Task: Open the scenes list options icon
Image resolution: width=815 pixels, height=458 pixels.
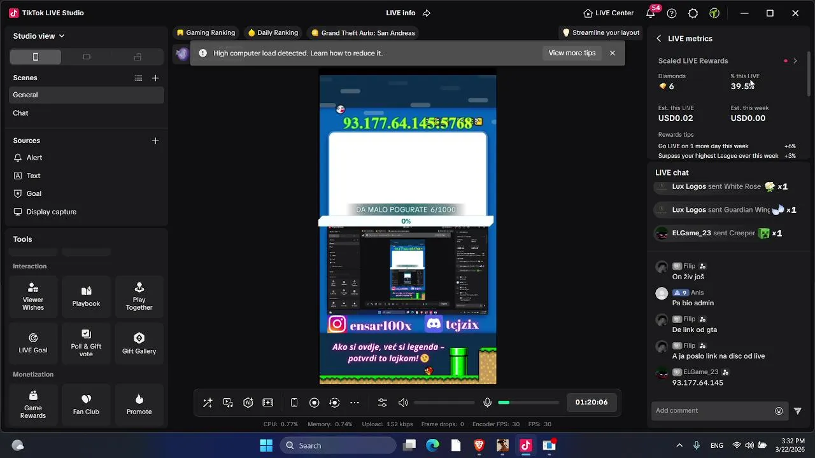Action: tap(138, 78)
